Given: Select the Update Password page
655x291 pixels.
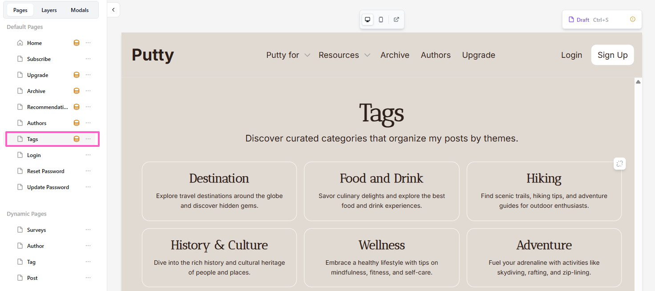Looking at the screenshot, I should coord(48,187).
